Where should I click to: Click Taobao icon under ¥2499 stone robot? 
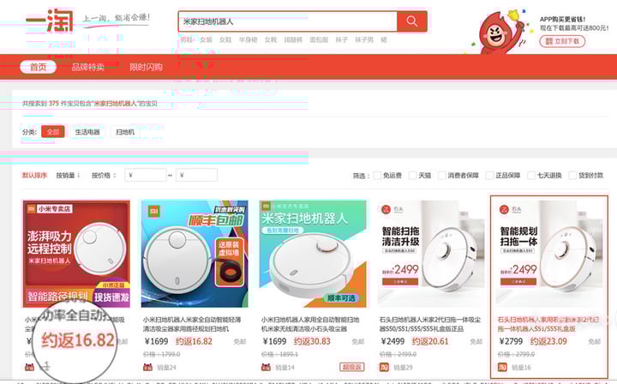[384, 368]
